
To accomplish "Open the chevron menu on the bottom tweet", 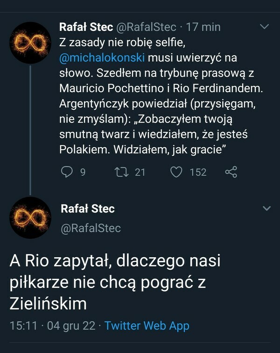I will click(x=266, y=208).
